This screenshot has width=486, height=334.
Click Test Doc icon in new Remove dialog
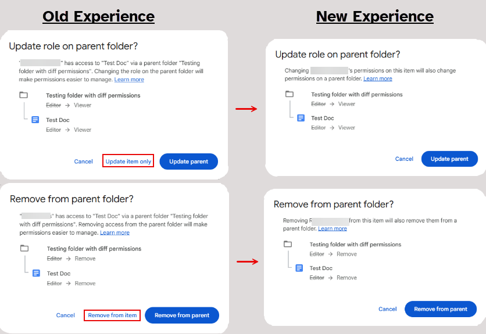click(x=299, y=268)
